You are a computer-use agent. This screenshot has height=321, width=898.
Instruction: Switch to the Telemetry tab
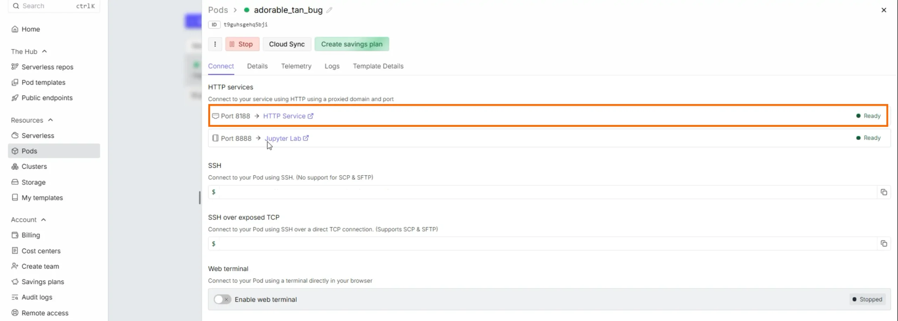click(296, 66)
